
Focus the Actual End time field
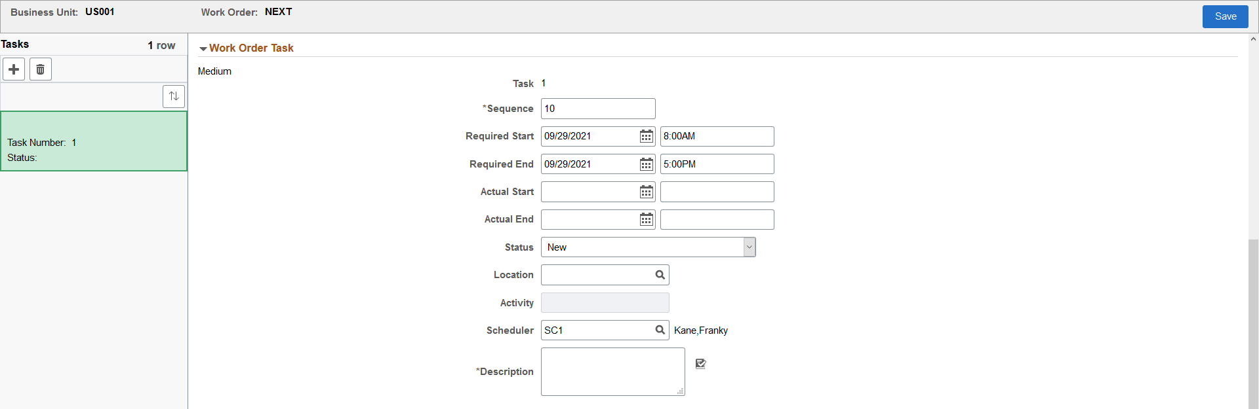717,219
